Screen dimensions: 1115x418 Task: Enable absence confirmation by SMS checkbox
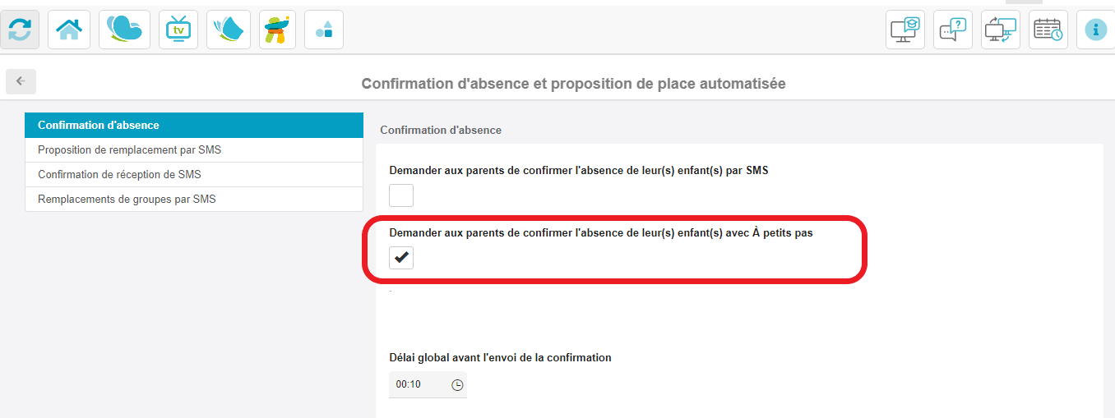[x=401, y=195]
